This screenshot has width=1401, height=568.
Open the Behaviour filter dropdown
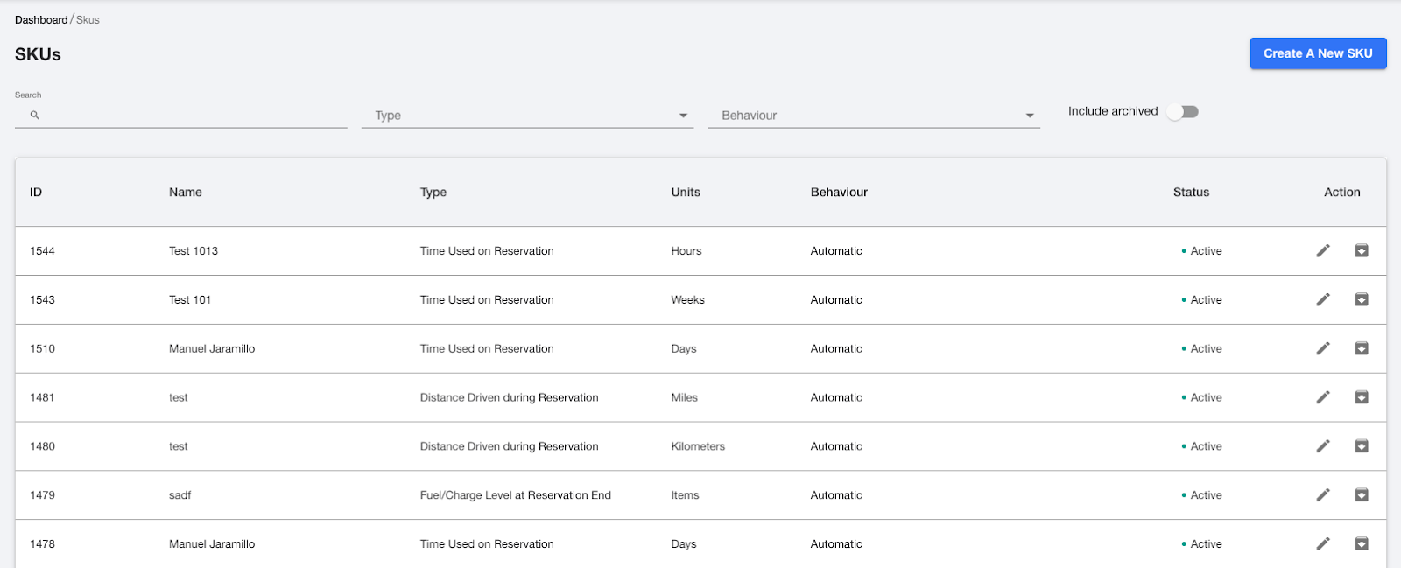pos(874,116)
